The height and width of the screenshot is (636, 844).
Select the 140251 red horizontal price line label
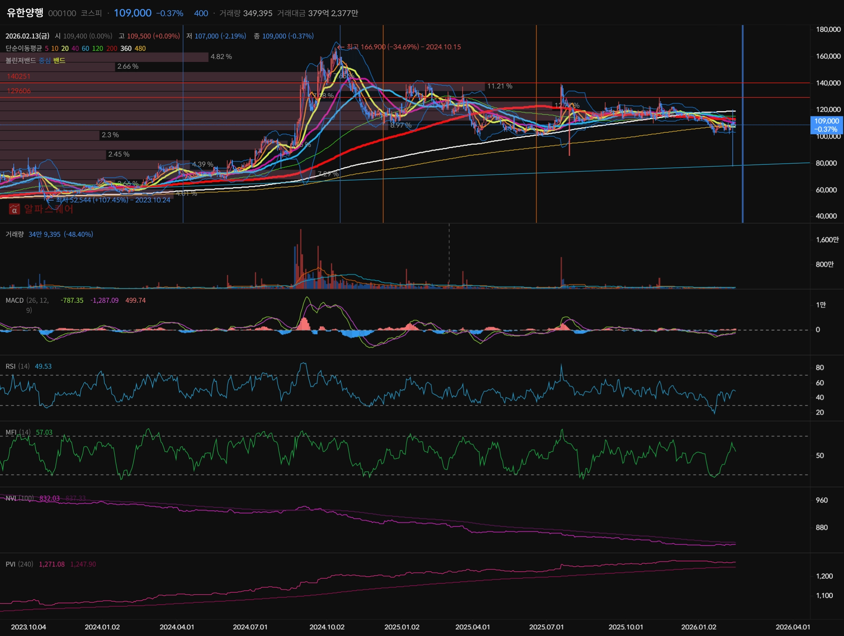(x=19, y=77)
